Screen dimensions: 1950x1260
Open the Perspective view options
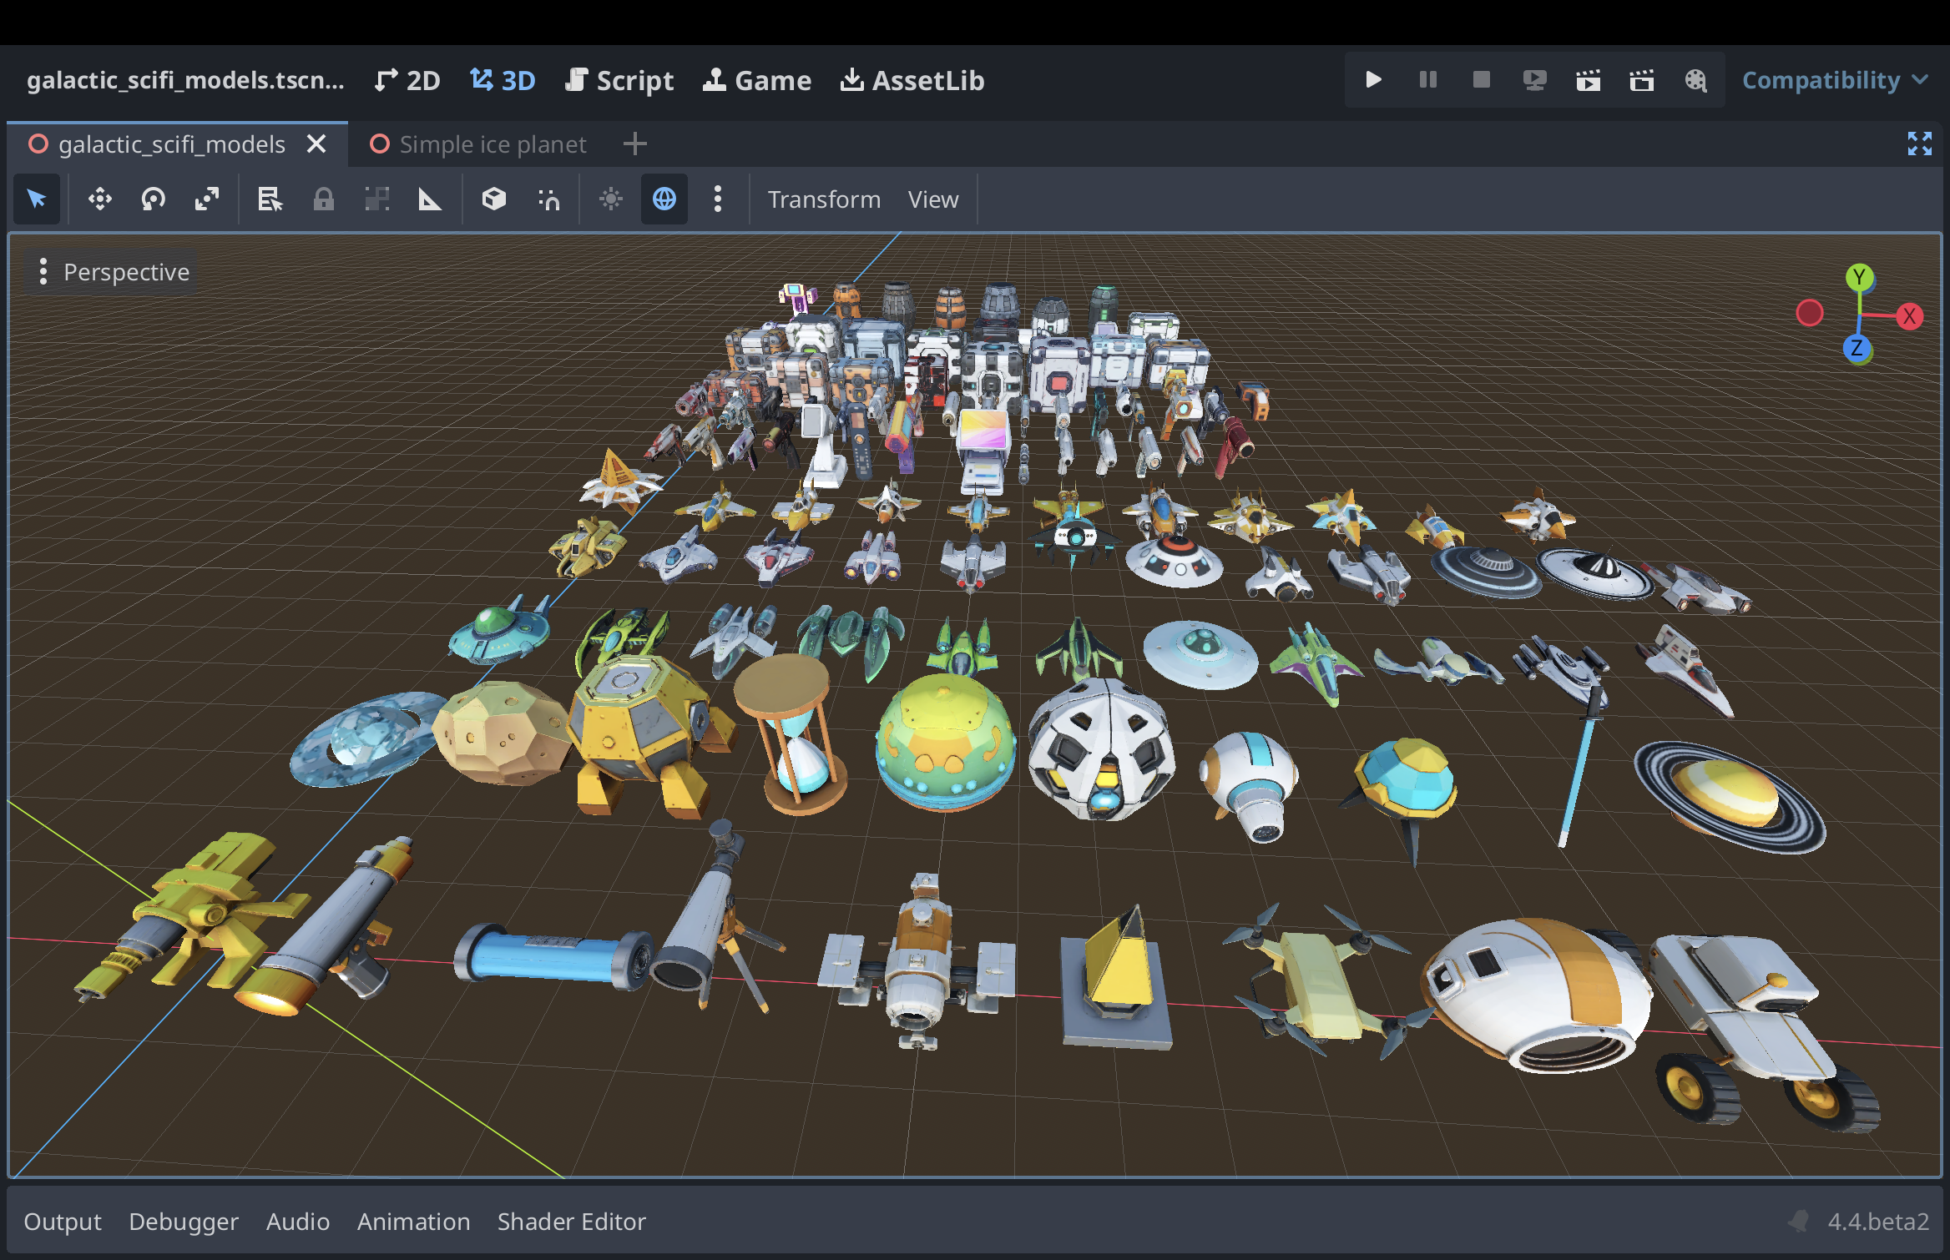coord(115,272)
